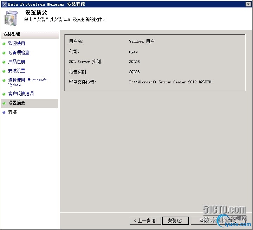Click the 设置摘要 page heading
253x230 pixels.
click(x=36, y=12)
